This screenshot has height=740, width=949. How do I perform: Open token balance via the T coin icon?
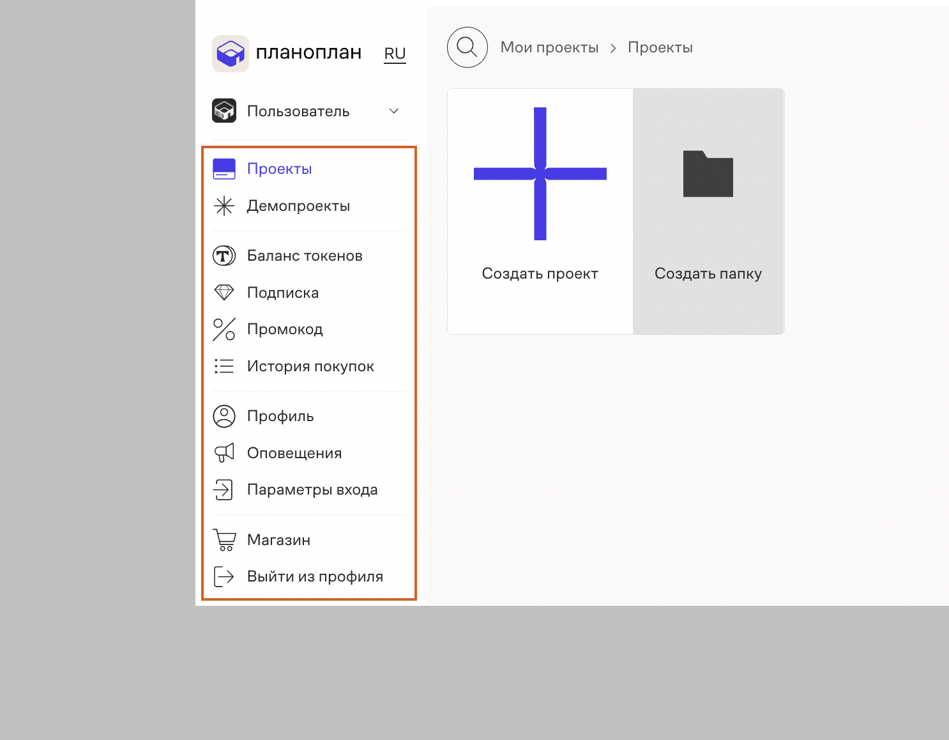pyautogui.click(x=224, y=256)
